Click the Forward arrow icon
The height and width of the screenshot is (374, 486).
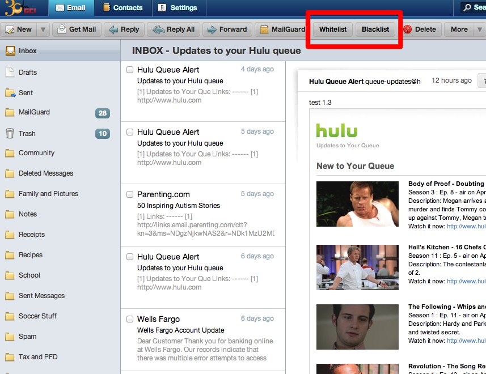click(x=212, y=29)
